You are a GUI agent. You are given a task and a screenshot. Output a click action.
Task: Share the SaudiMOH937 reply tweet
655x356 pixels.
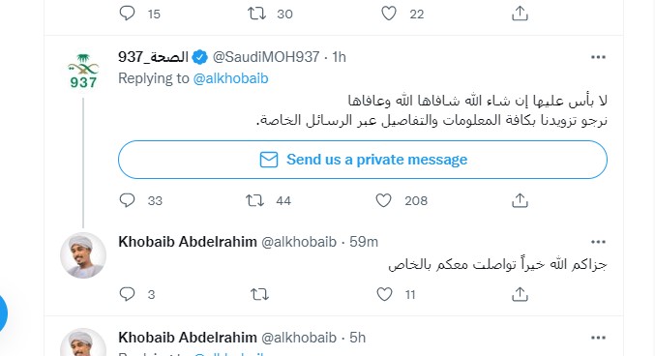tap(520, 200)
